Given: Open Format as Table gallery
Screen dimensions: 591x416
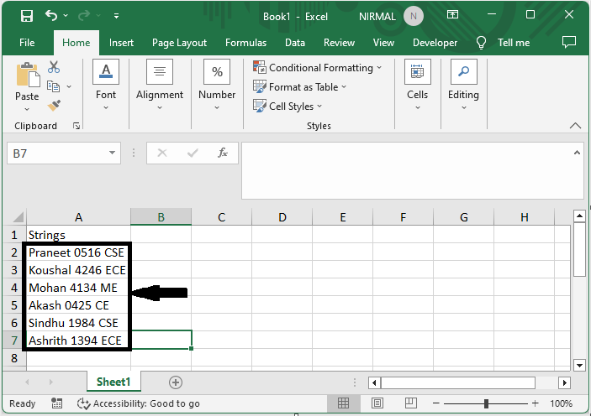Looking at the screenshot, I should click(299, 87).
